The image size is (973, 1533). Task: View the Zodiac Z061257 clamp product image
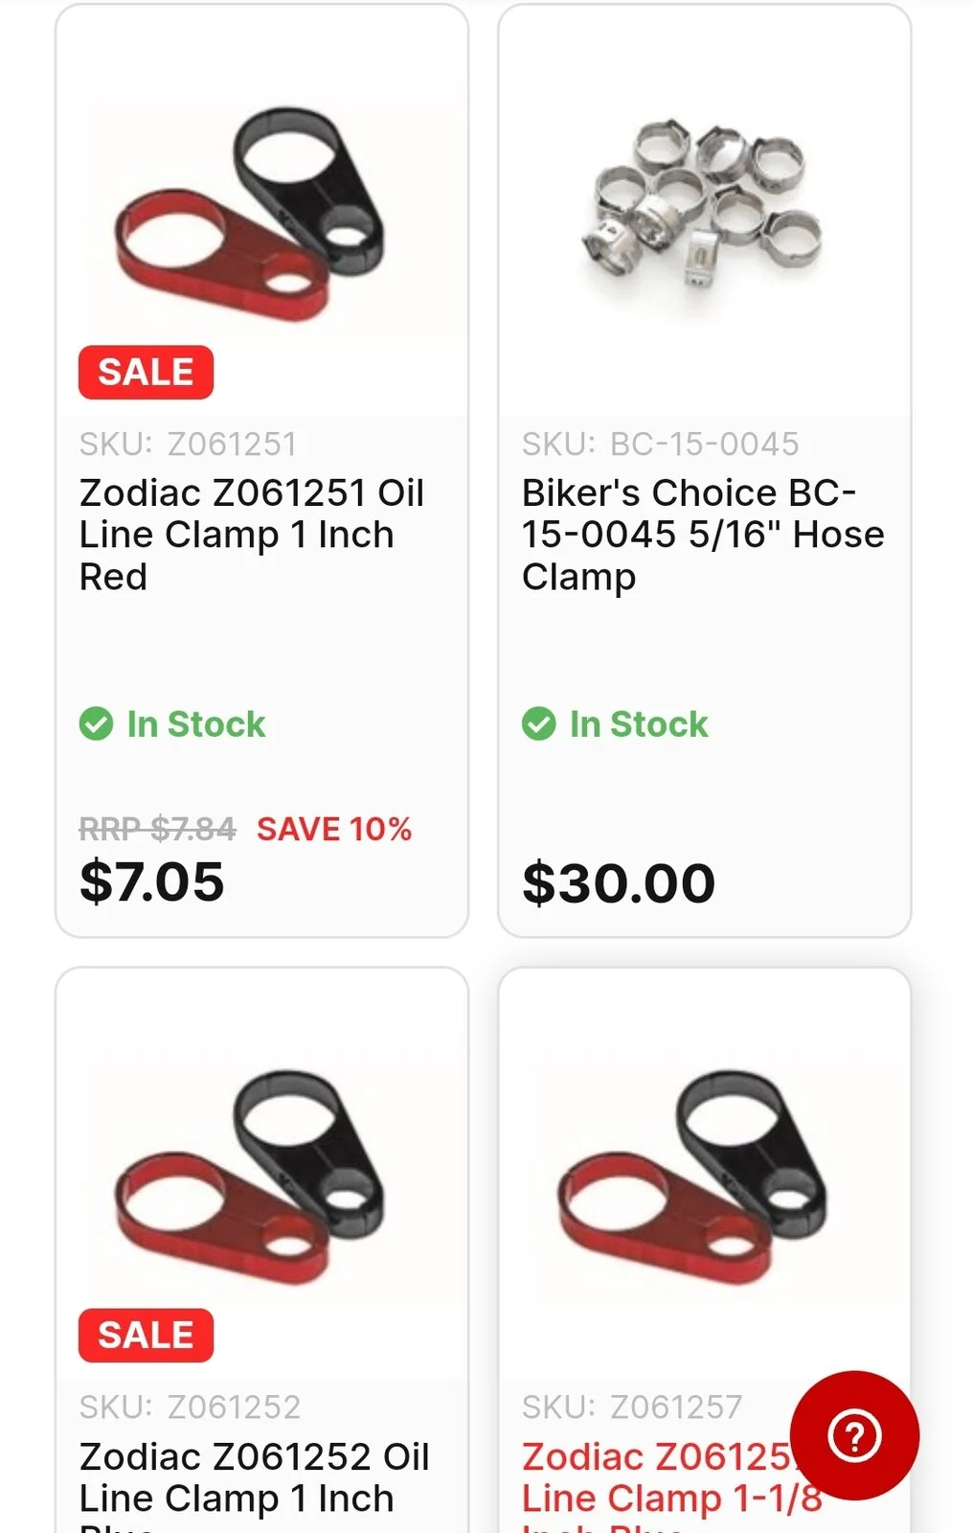[693, 1176]
